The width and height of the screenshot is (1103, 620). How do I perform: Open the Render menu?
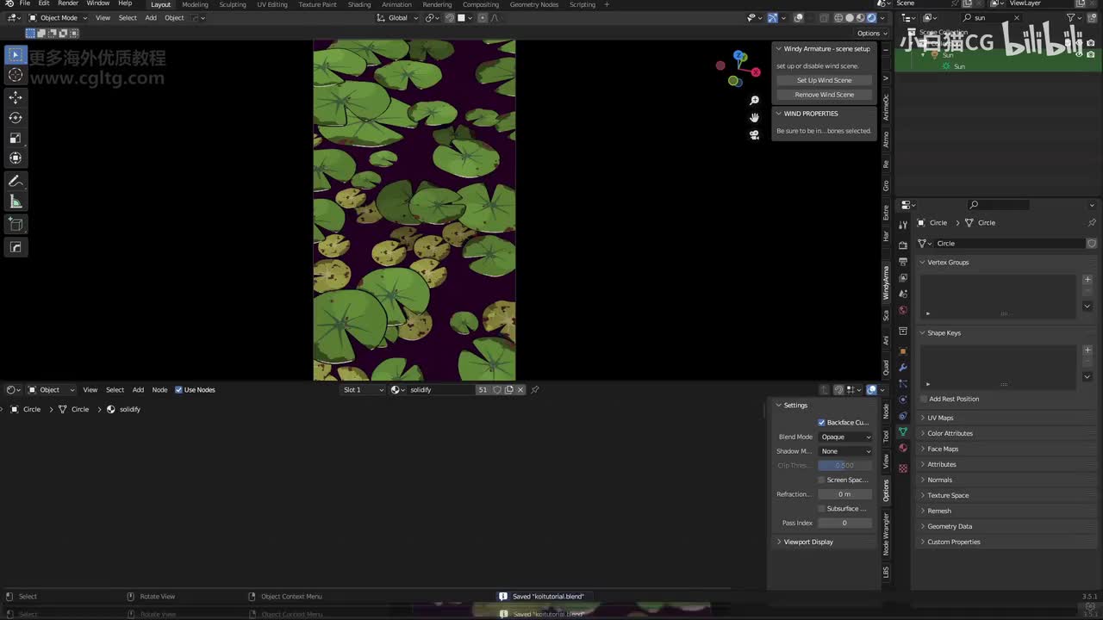[68, 4]
